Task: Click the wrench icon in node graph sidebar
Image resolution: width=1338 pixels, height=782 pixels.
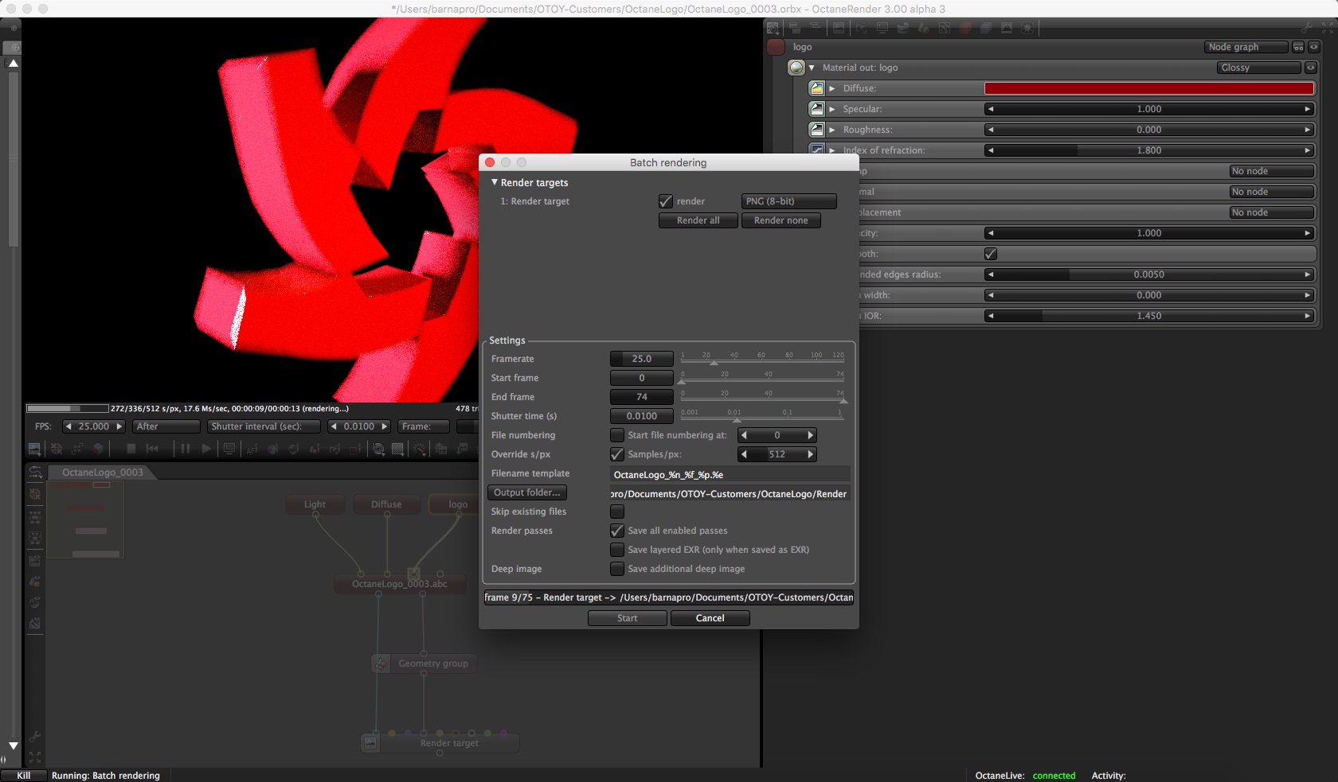Action: click(x=35, y=737)
